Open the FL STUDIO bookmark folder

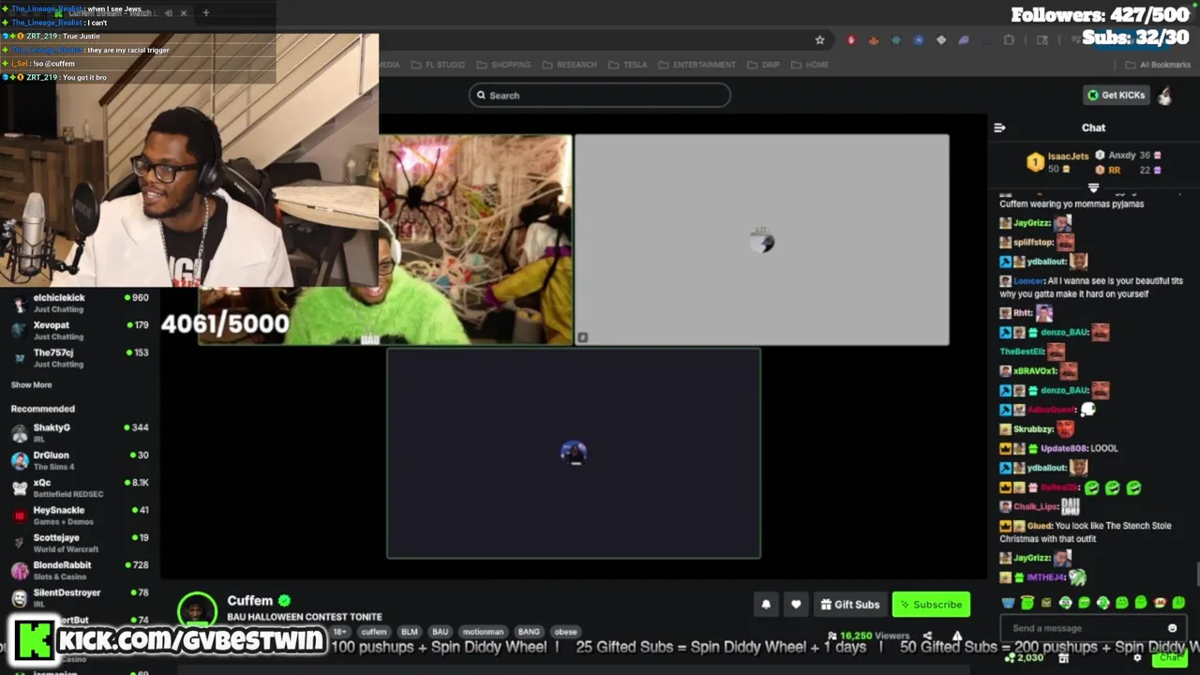(439, 65)
